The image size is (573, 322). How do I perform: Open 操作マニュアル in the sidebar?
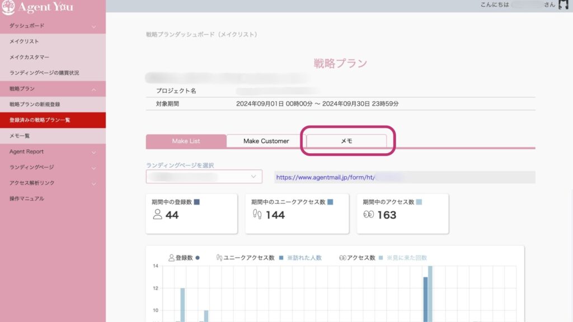pyautogui.click(x=26, y=198)
